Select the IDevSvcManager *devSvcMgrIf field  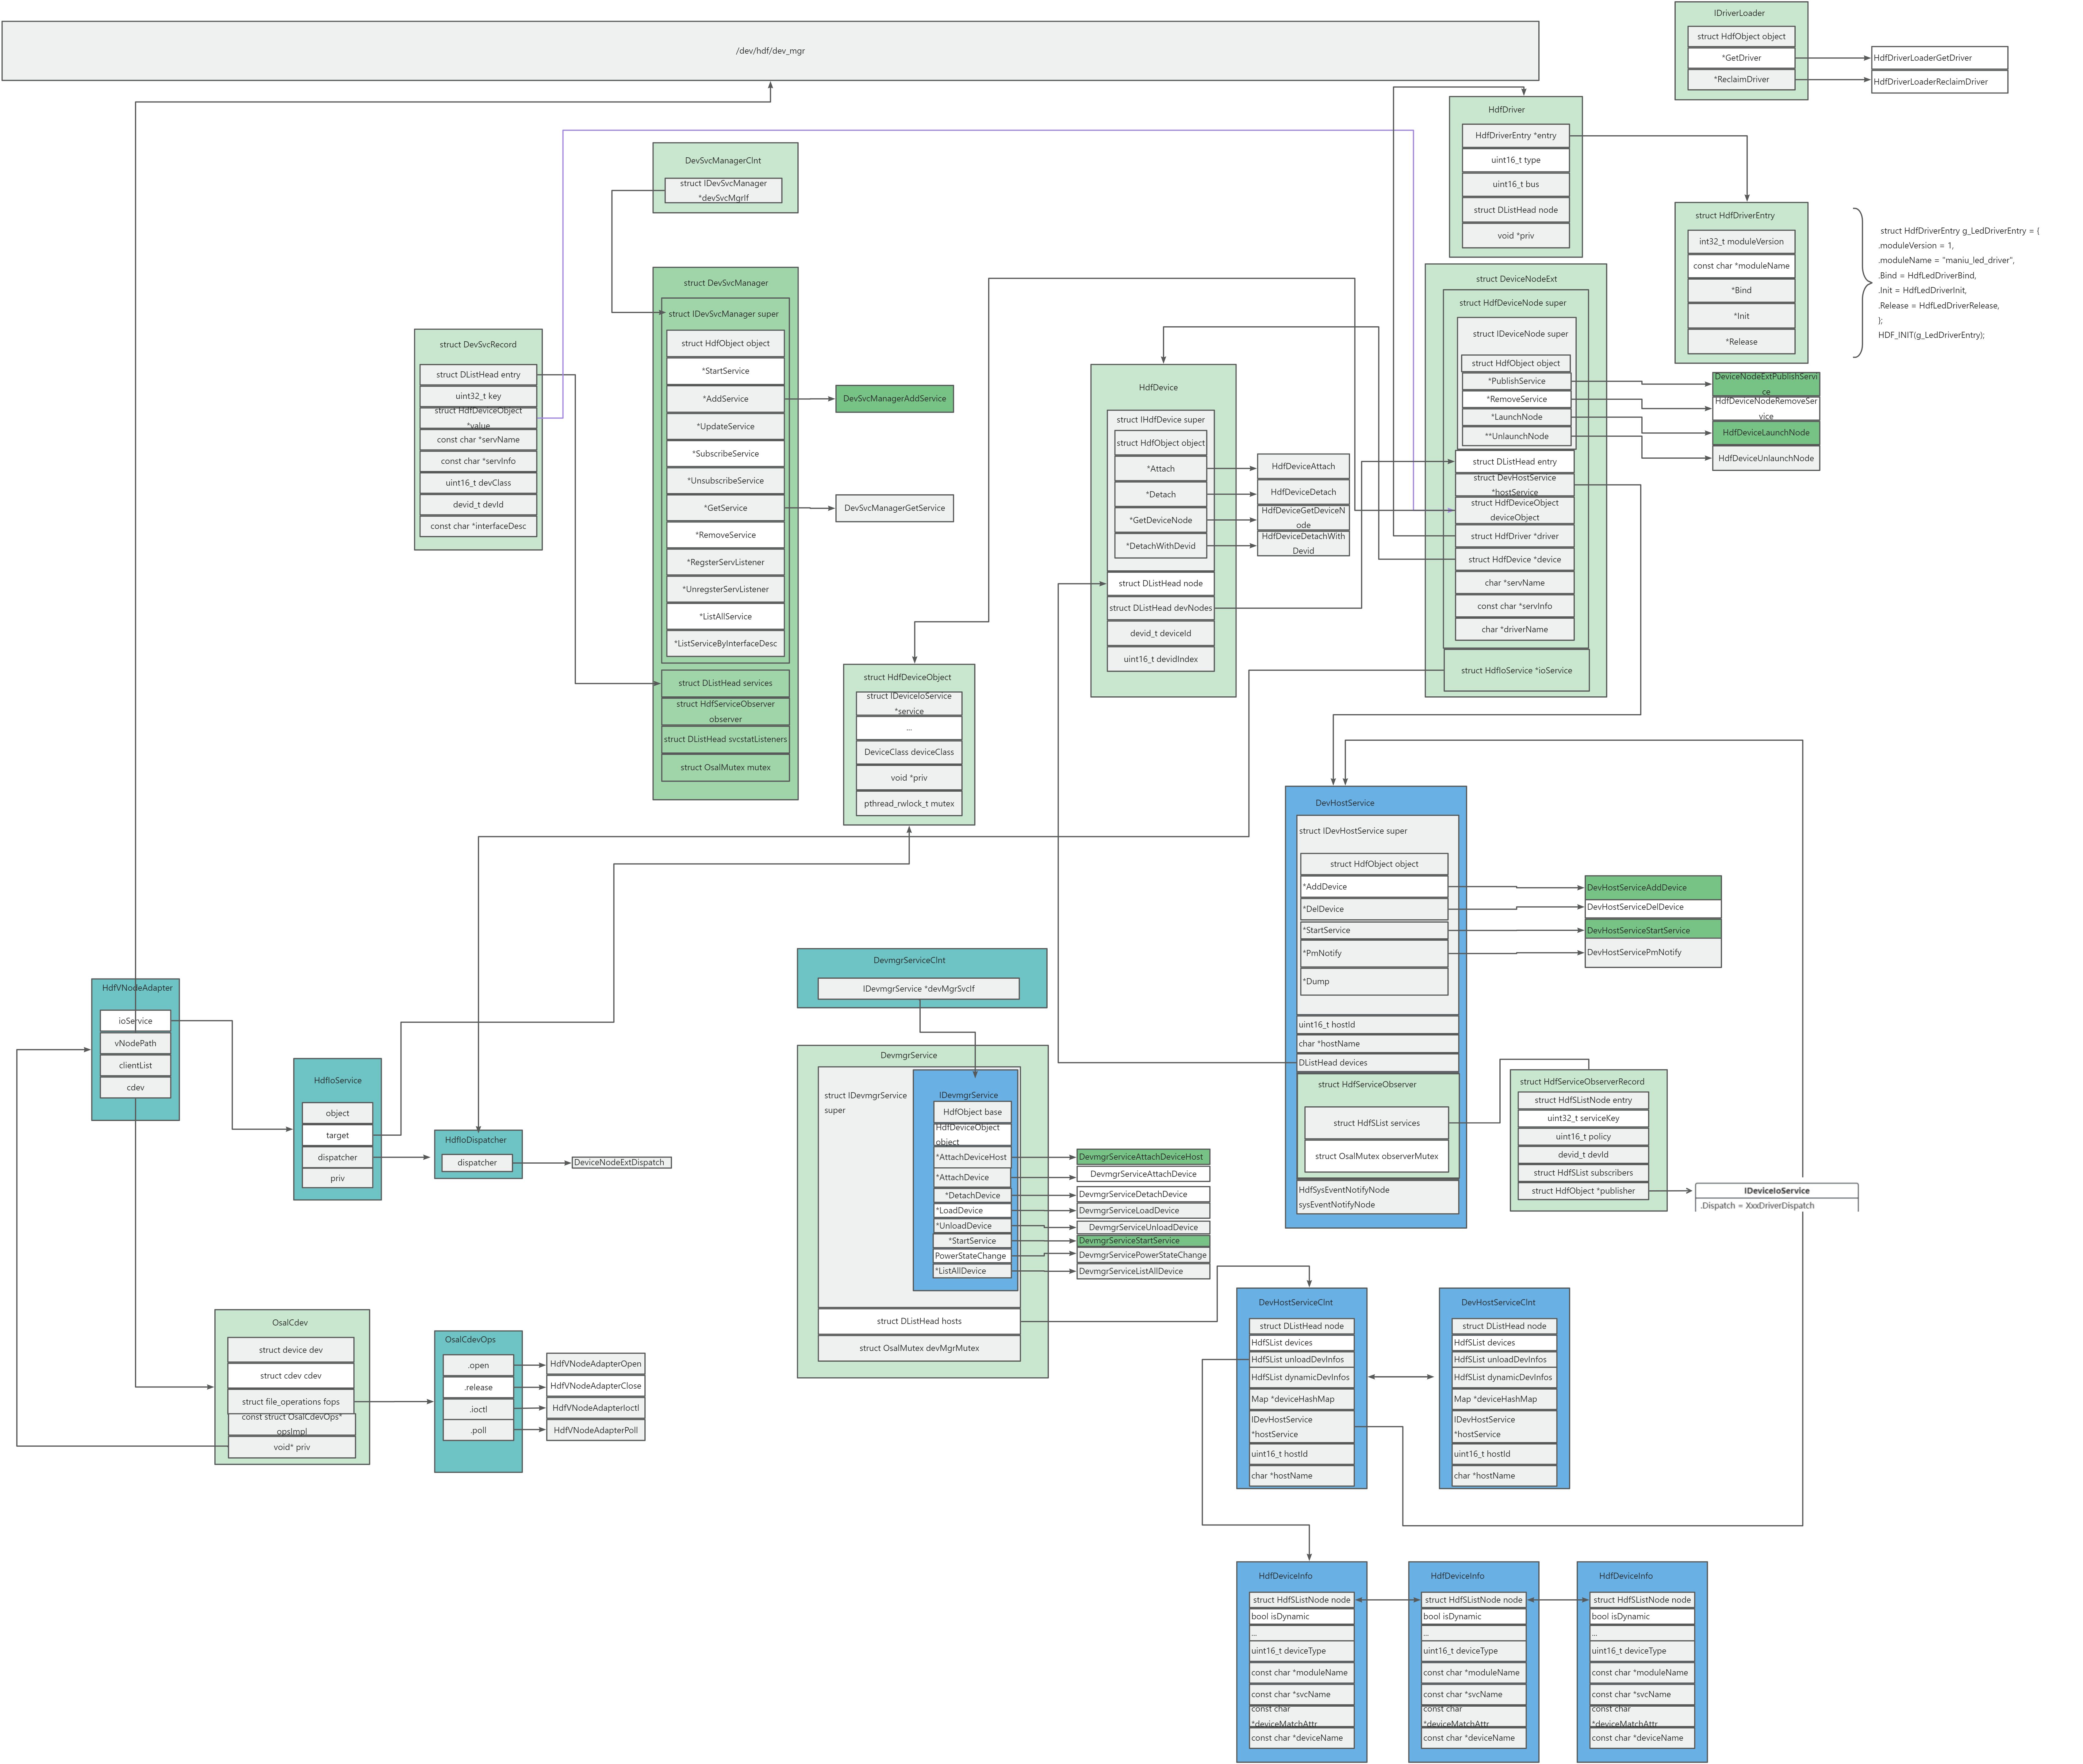[723, 191]
